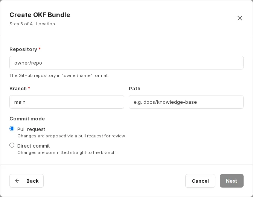Viewport: 253px width, 197px height.
Task: Click the Path field with docs/knowledge-base placeholder
Action: (186, 102)
